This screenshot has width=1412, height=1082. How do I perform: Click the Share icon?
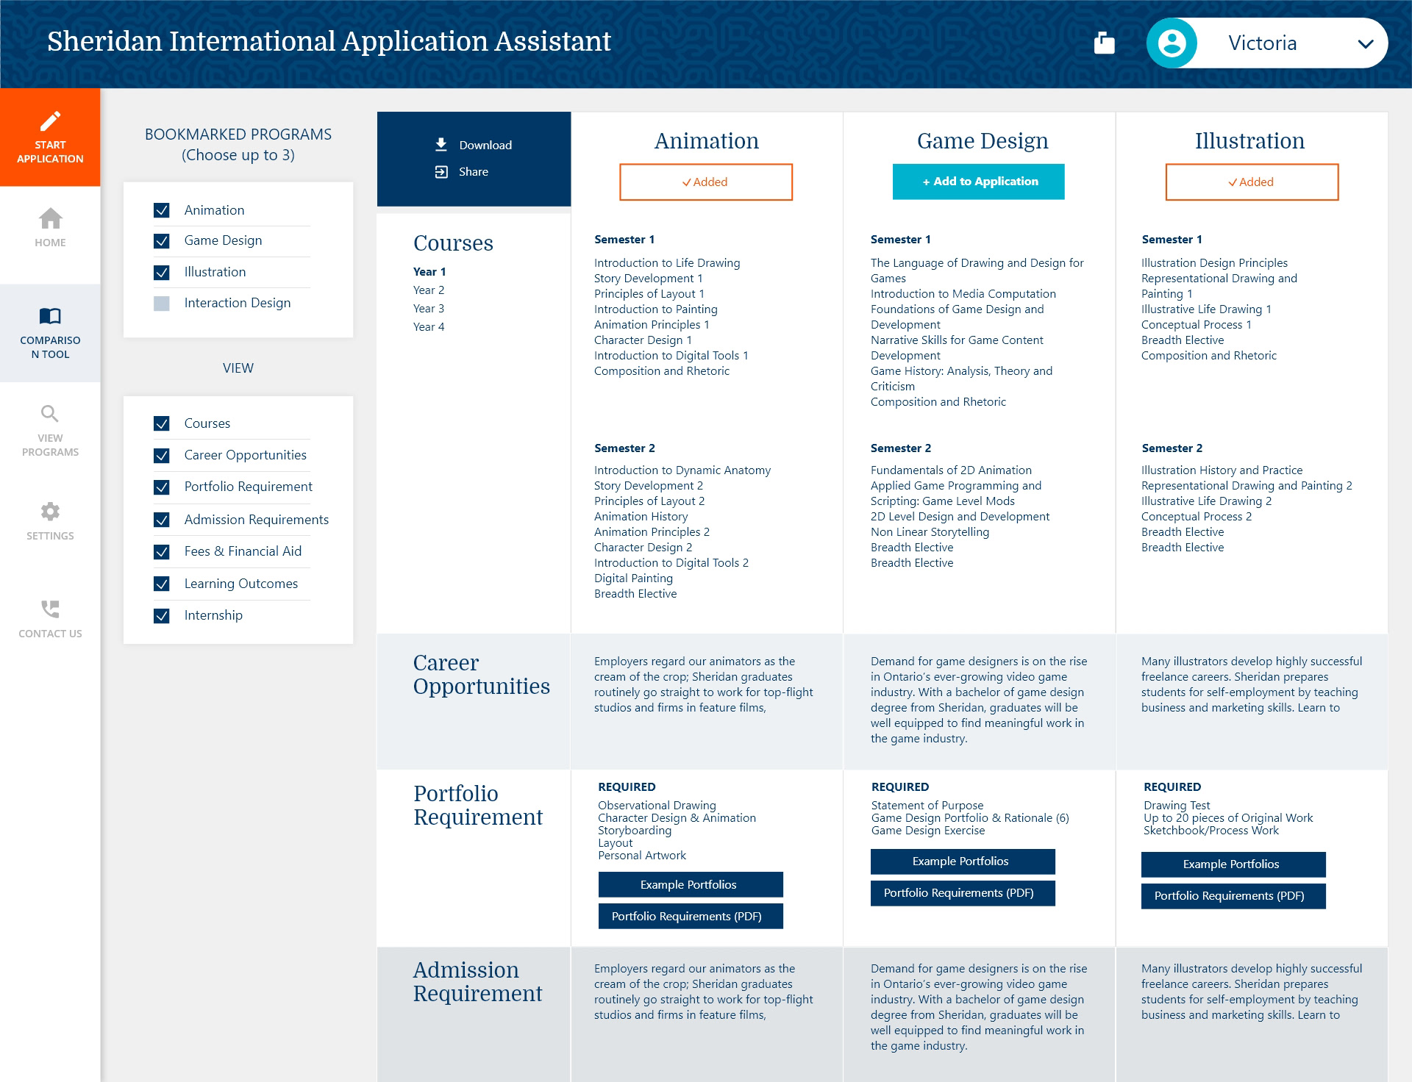(441, 171)
